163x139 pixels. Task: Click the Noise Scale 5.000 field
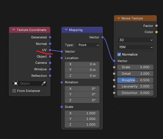coord(135,67)
